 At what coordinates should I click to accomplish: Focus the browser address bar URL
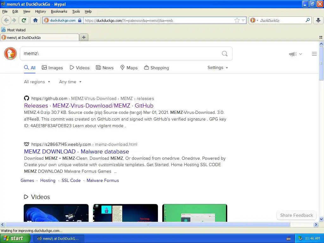pyautogui.click(x=158, y=21)
